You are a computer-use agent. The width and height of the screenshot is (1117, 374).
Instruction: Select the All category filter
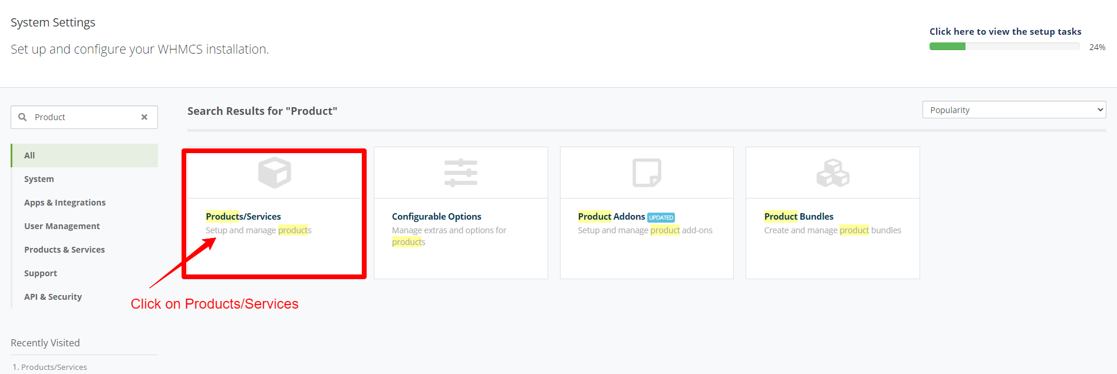(x=29, y=155)
